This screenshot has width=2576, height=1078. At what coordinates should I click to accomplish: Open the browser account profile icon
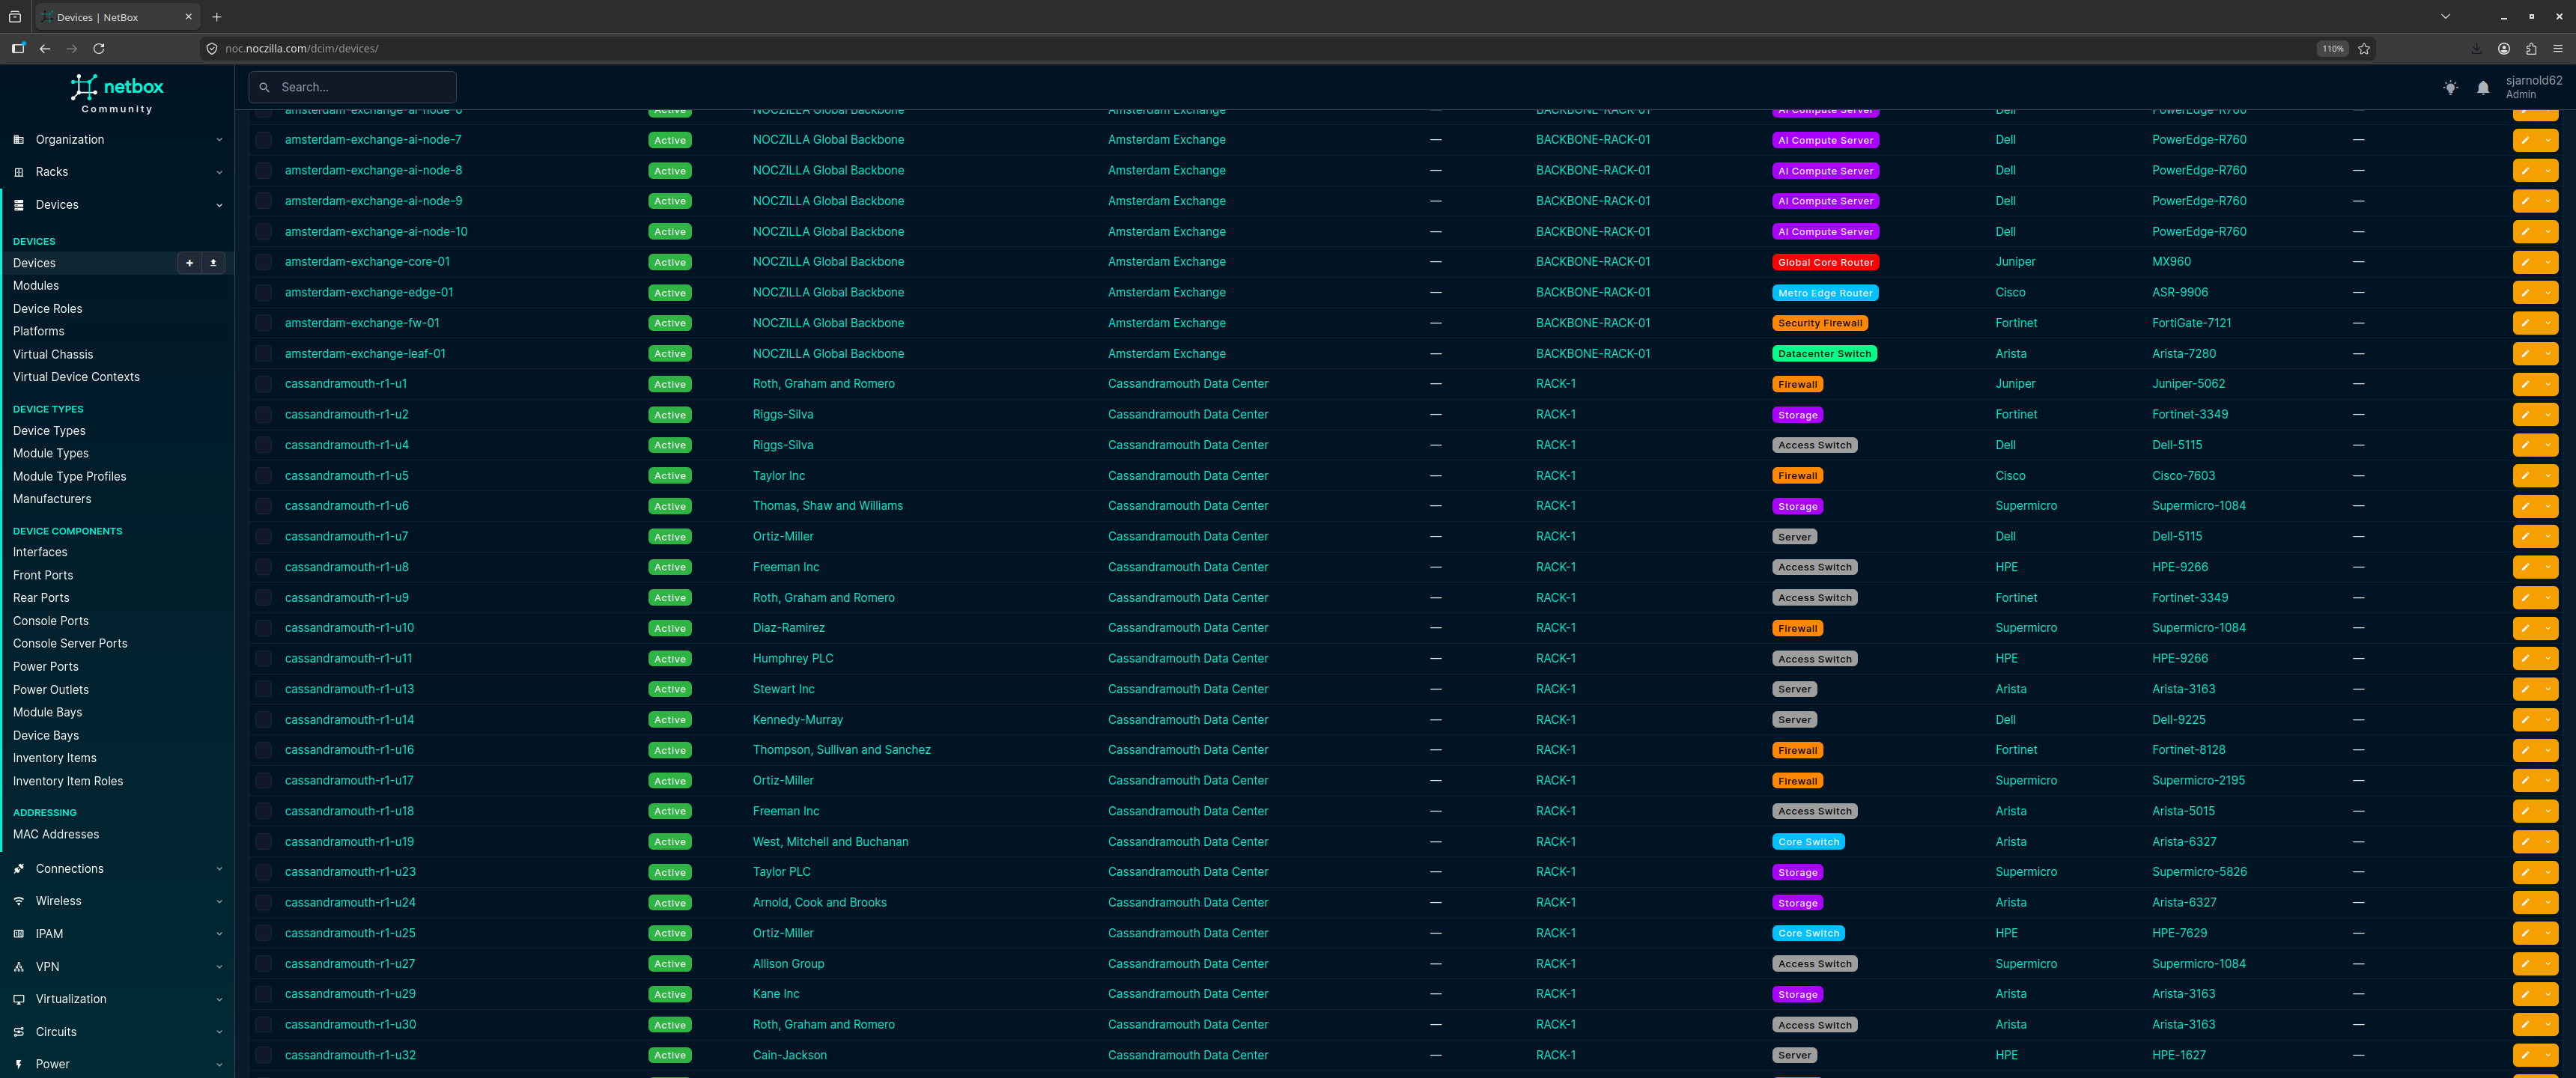(x=2504, y=48)
